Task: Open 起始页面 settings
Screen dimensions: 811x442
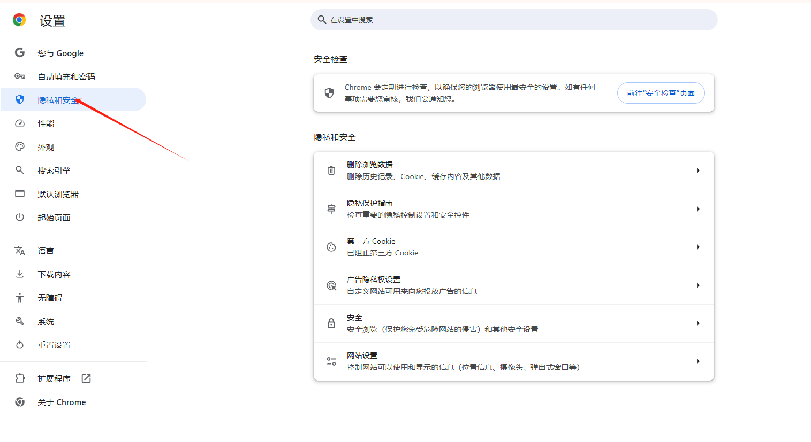Action: coord(73,218)
